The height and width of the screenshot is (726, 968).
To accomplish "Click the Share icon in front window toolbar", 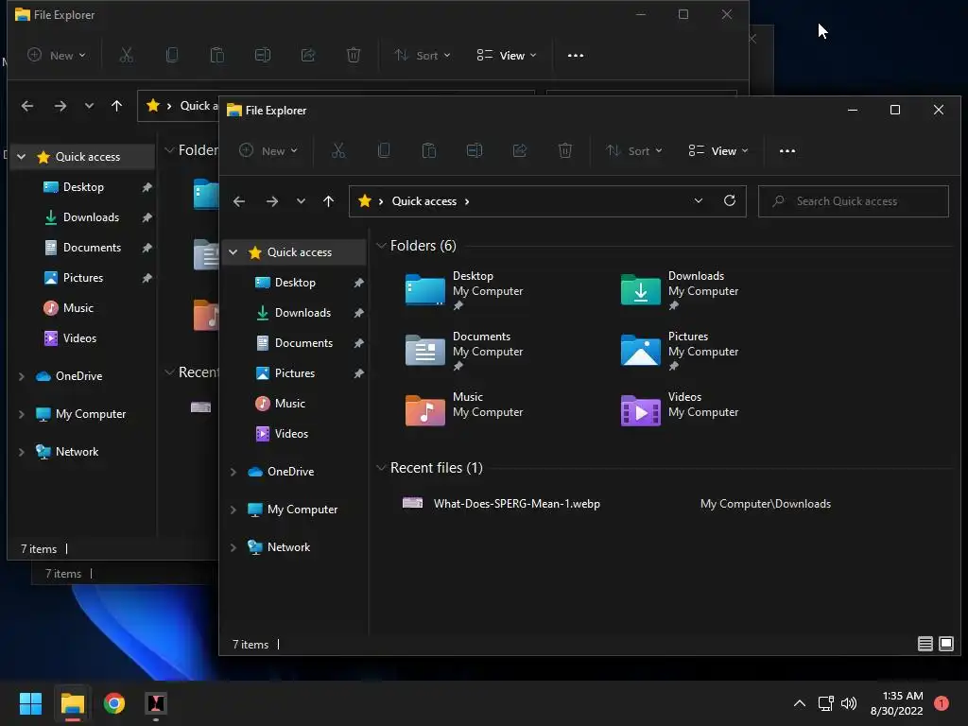I will tap(520, 150).
